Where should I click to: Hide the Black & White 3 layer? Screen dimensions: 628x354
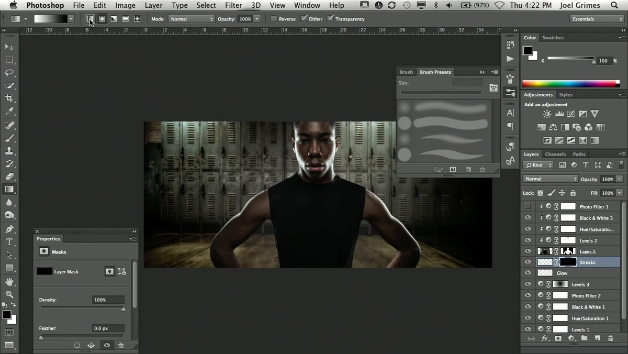(x=528, y=218)
